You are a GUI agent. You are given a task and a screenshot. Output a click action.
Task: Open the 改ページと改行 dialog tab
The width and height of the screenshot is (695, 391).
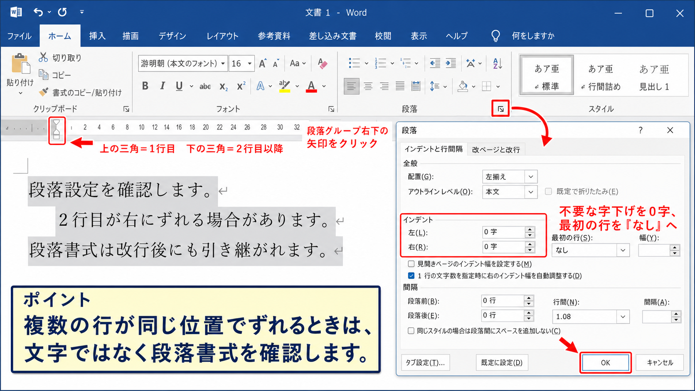pos(496,150)
